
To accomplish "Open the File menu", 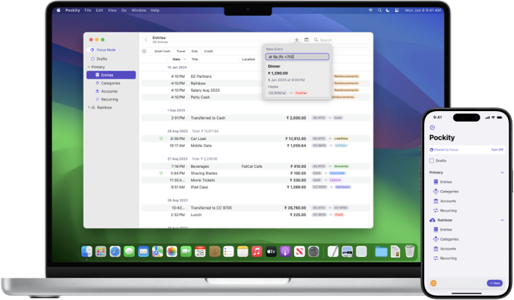I will coord(88,11).
